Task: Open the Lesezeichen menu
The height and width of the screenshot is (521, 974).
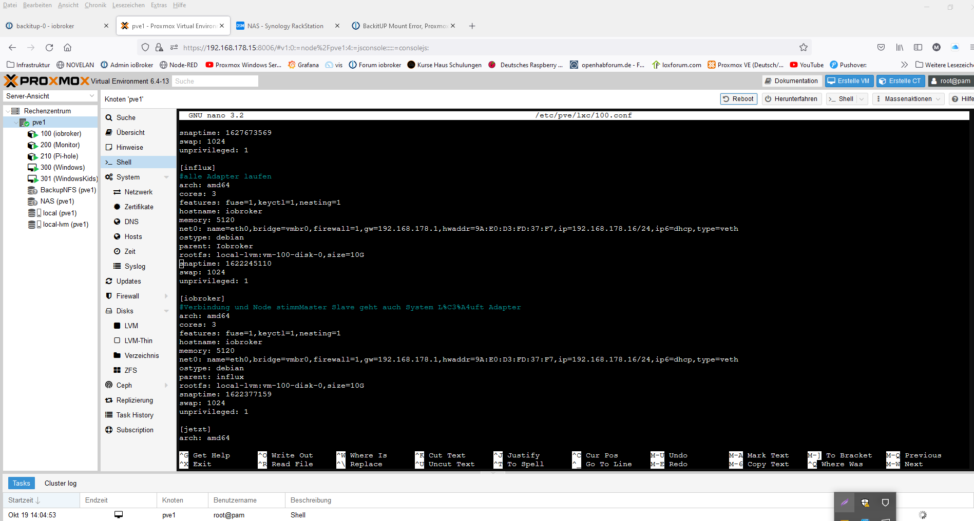Action: 128,5
